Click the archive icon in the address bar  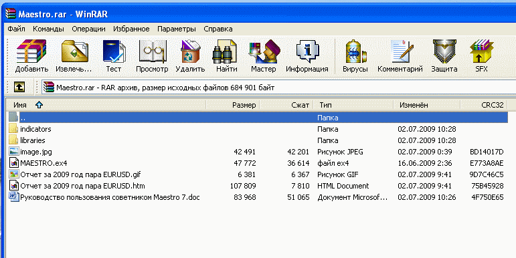point(49,88)
